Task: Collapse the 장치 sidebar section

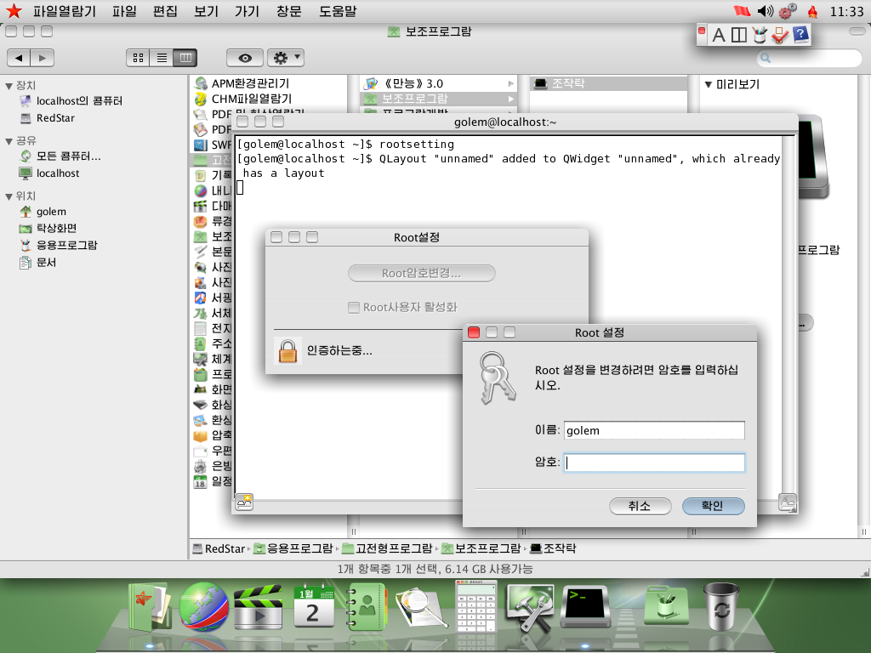Action: tap(9, 84)
